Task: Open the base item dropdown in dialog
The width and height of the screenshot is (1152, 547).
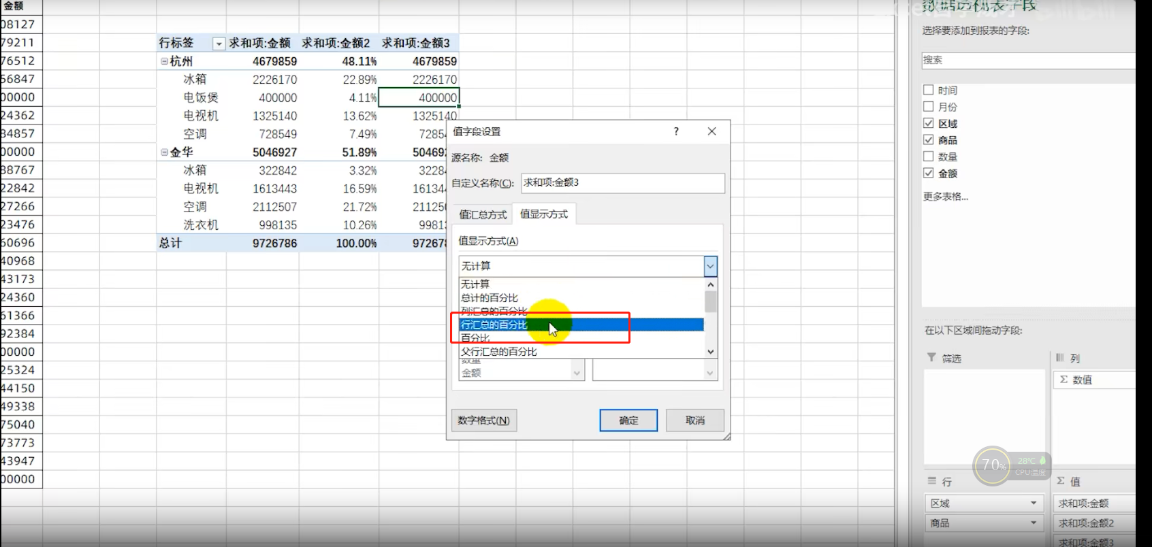Action: [710, 373]
